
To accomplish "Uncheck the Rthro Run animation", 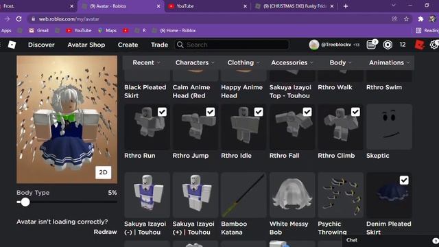I will (162, 112).
